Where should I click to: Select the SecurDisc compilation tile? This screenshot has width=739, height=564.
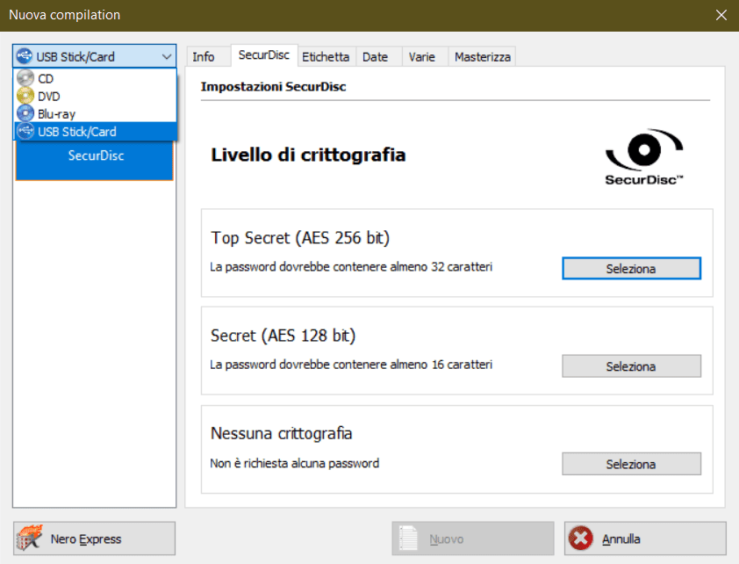(95, 161)
